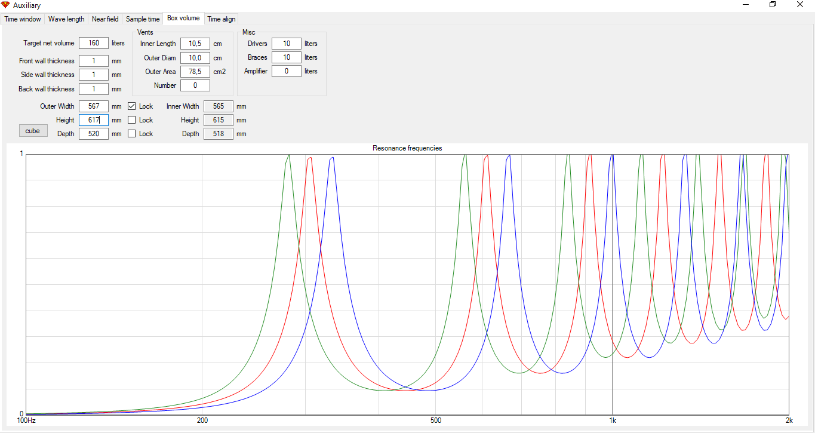Click the 'Misc' group label
Screen dimensions: 815x433
coord(248,32)
